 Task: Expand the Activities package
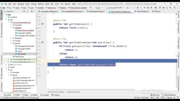[x=11, y=25]
